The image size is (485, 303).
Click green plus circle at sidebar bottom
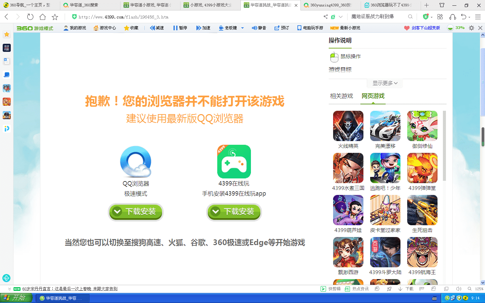[x=6, y=278]
